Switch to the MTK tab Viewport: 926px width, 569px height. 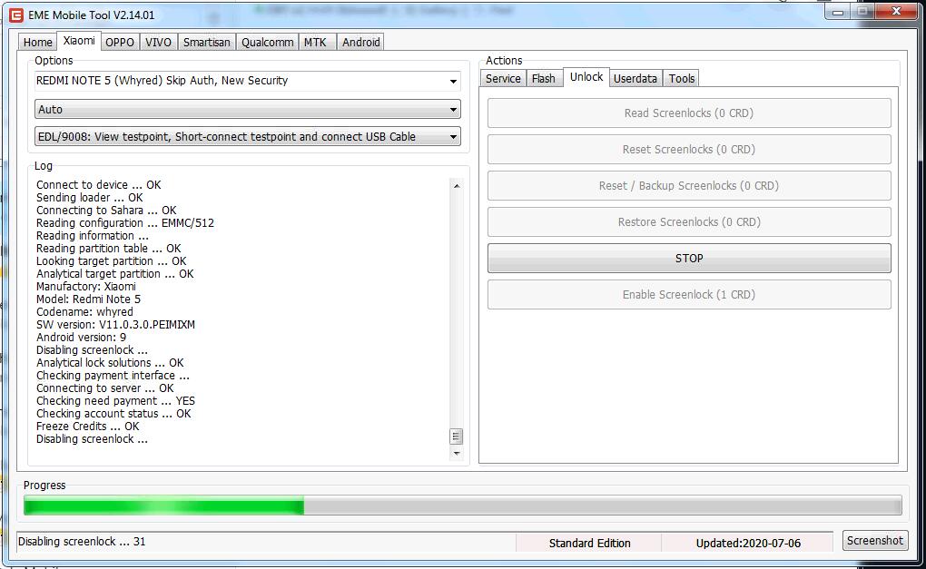click(315, 42)
